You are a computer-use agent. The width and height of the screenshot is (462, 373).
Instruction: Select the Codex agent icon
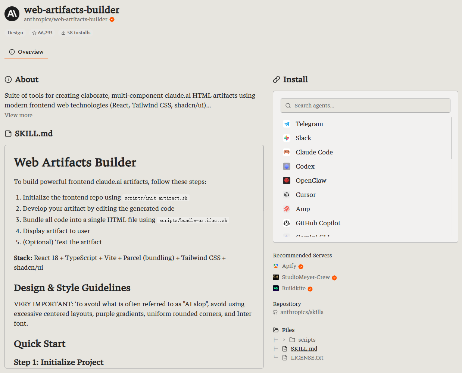point(287,166)
